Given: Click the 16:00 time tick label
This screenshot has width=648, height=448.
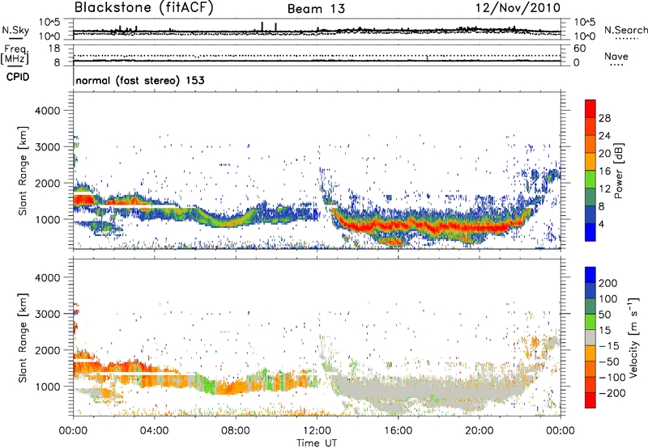Looking at the screenshot, I should (x=398, y=431).
